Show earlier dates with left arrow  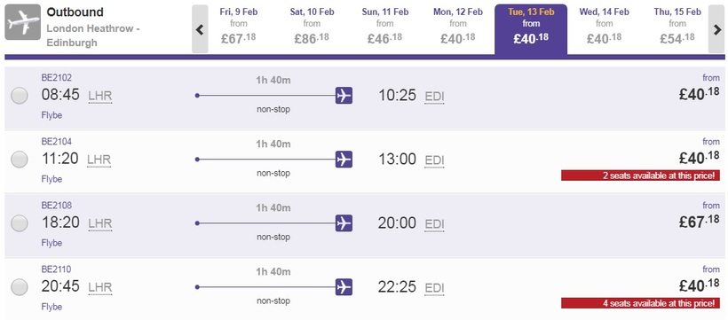pyautogui.click(x=200, y=29)
